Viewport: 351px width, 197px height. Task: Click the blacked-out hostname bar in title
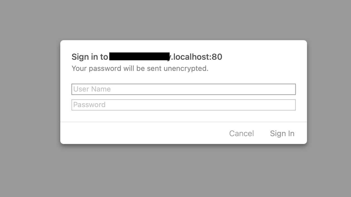click(x=139, y=57)
